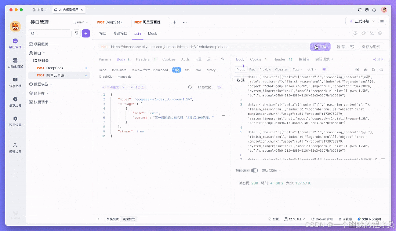The image size is (396, 231).
Task: Switch to the 修改接口 tab
Action: click(120, 33)
